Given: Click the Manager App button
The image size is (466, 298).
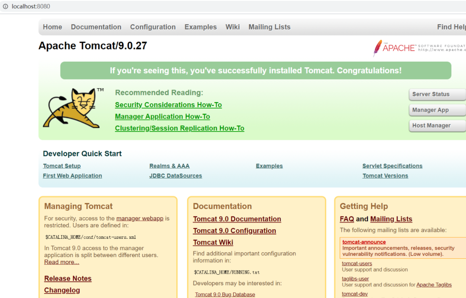Looking at the screenshot, I should [437, 110].
